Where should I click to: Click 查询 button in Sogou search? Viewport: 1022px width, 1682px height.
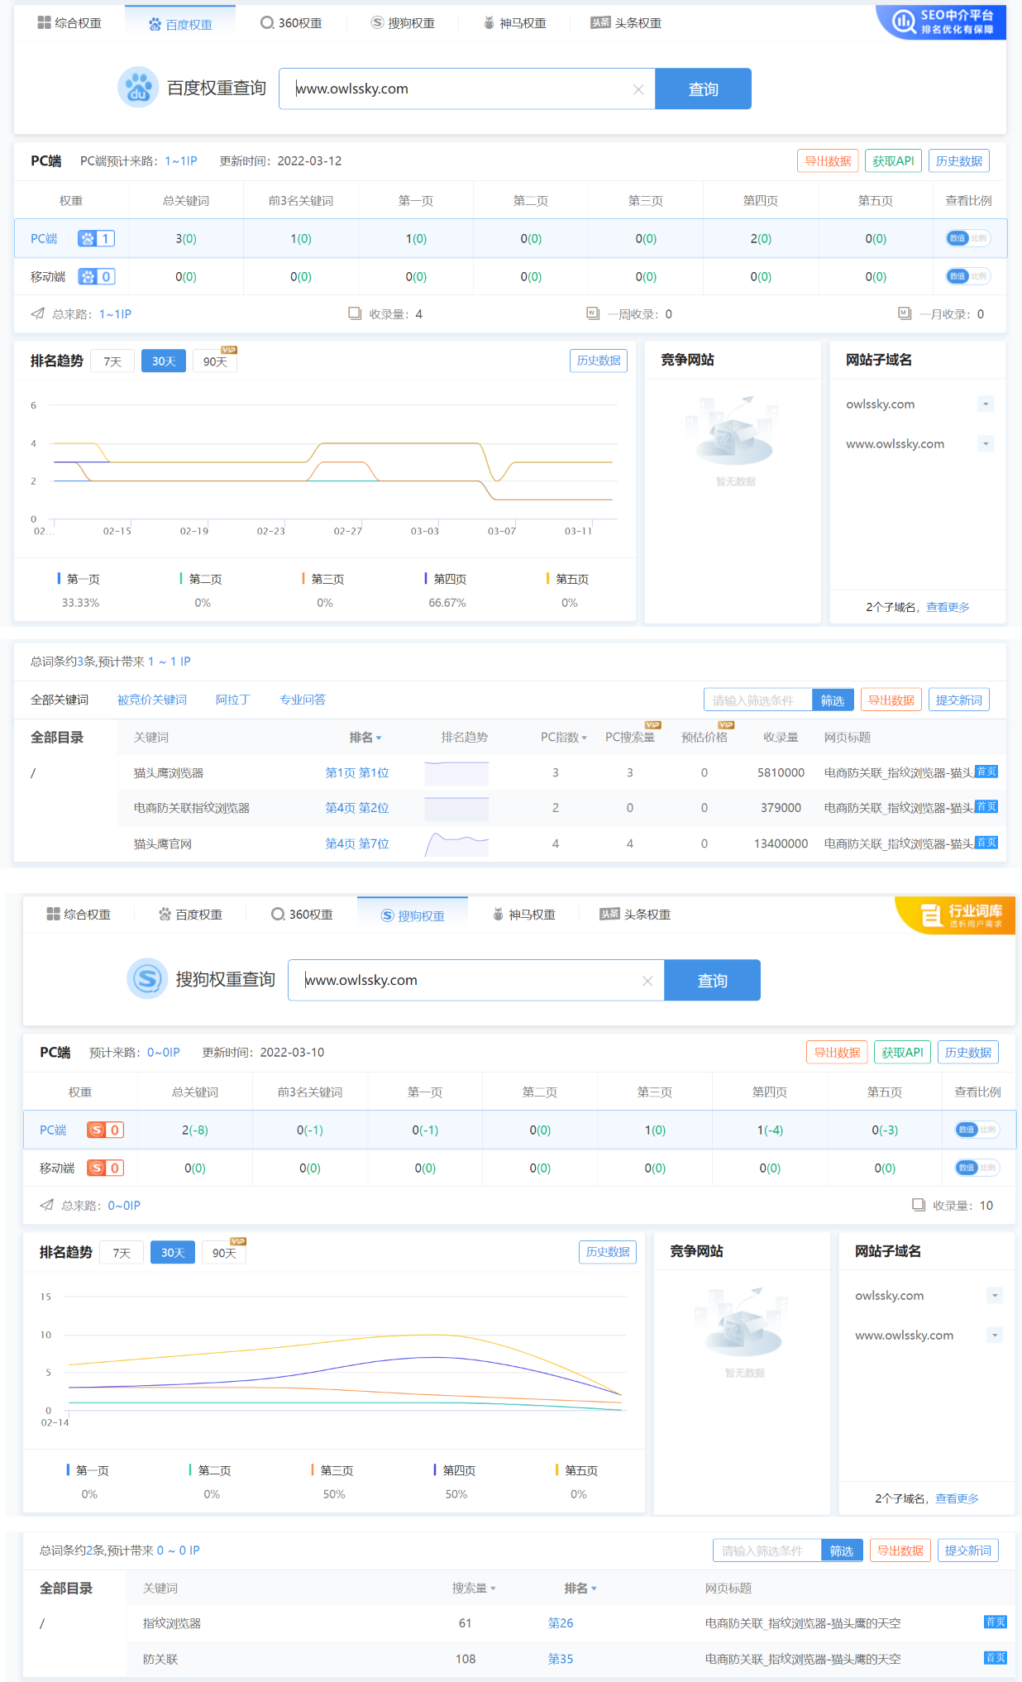(712, 980)
